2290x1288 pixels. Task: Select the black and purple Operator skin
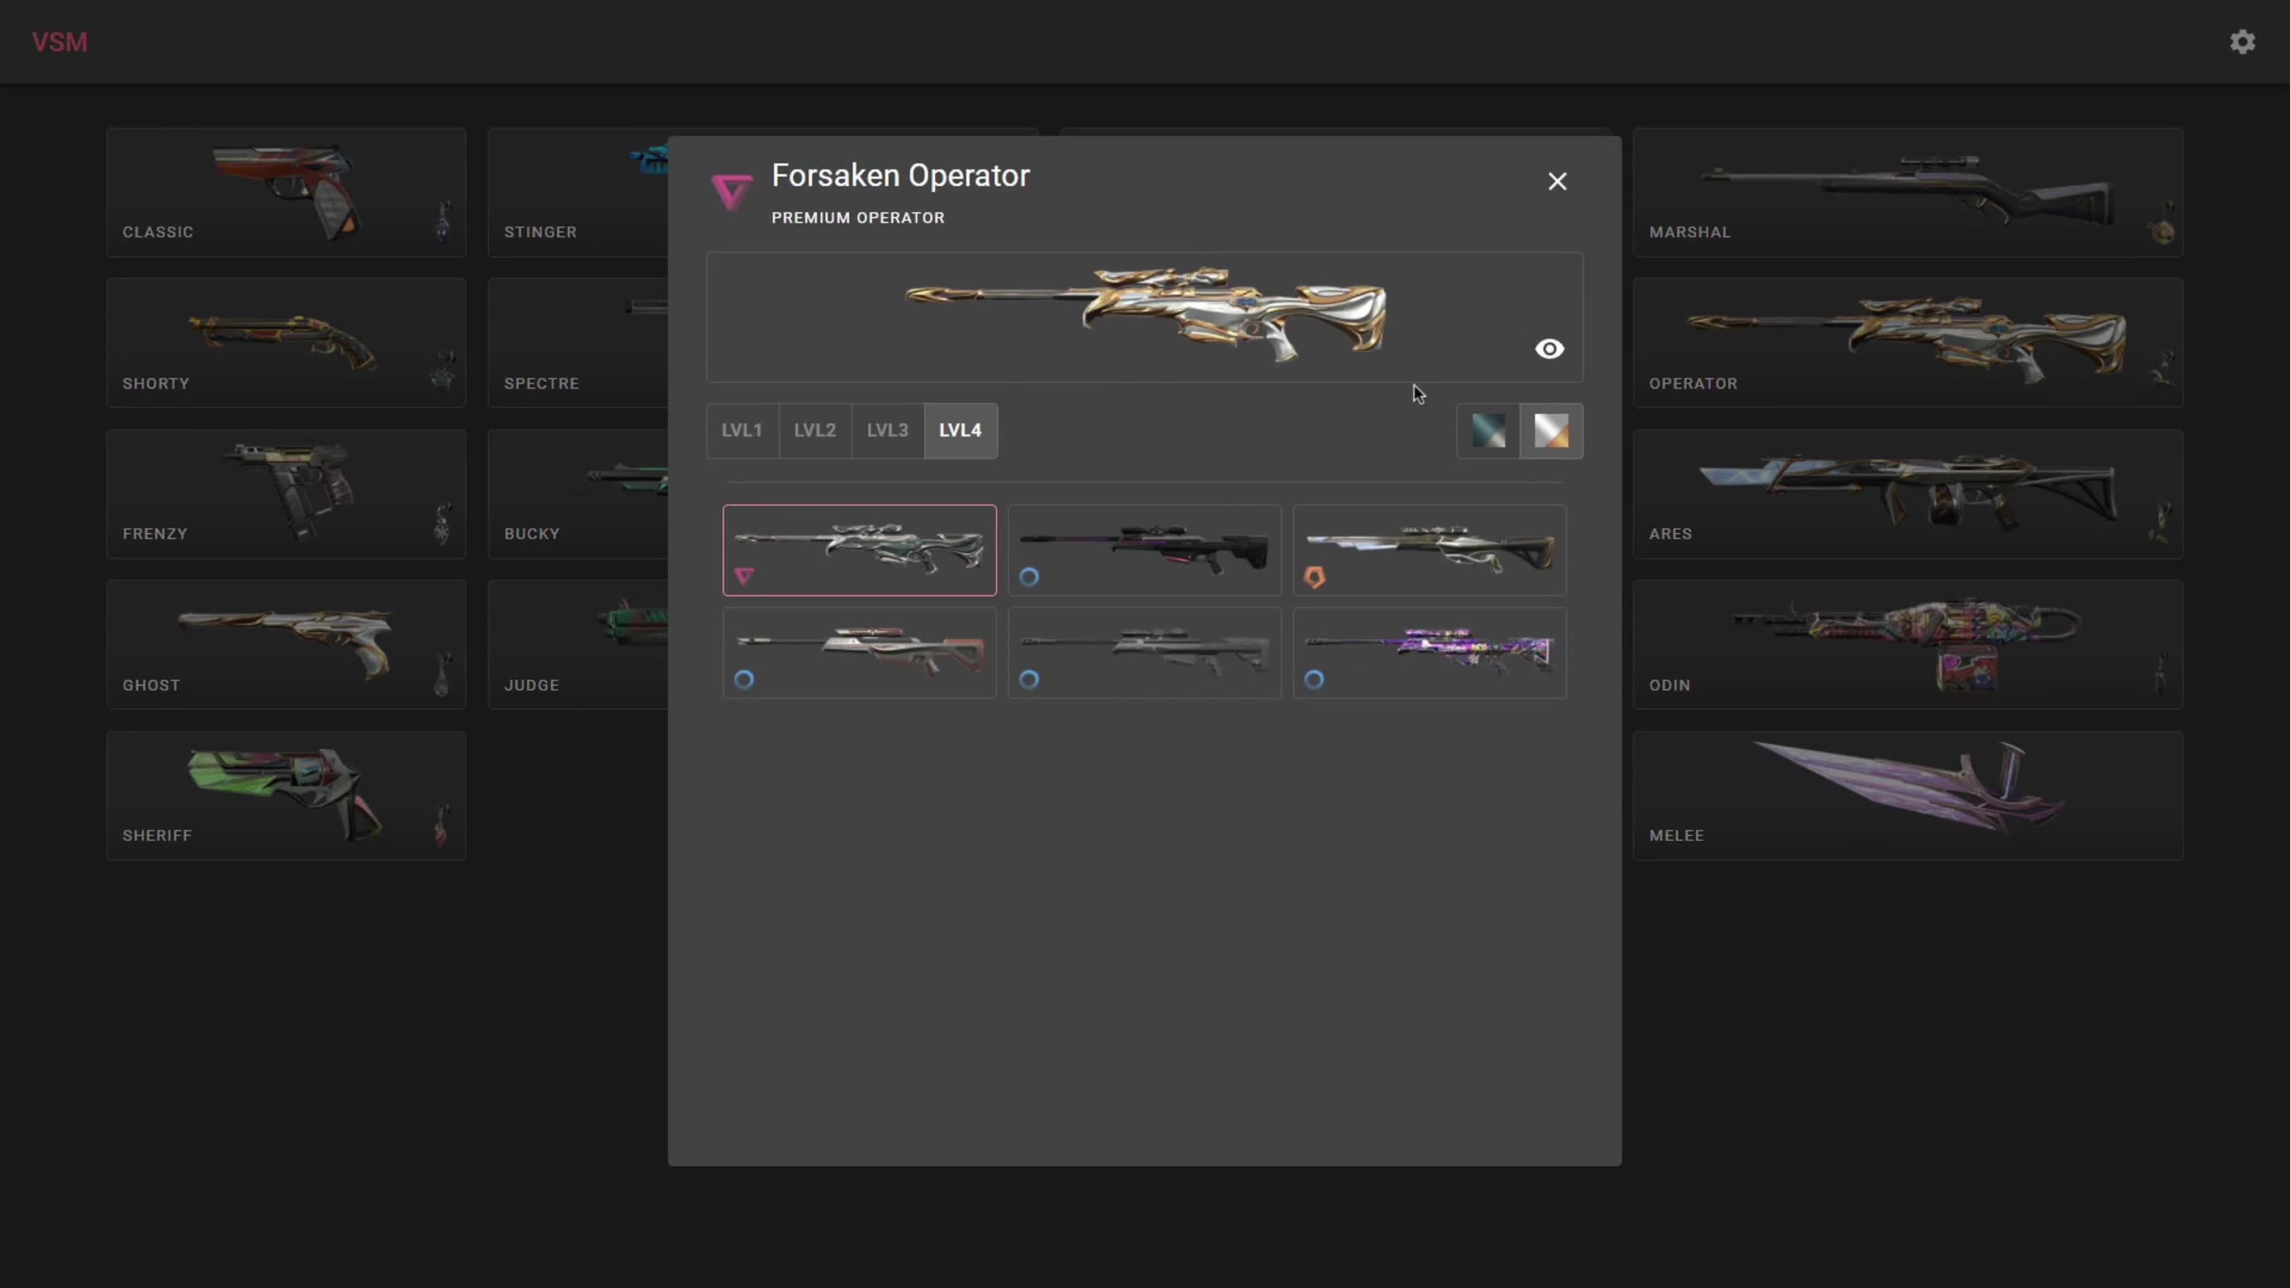[1144, 550]
